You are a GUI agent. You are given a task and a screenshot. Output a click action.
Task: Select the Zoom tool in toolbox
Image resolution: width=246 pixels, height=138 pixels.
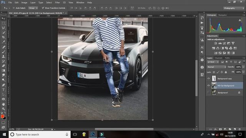pos(3,109)
